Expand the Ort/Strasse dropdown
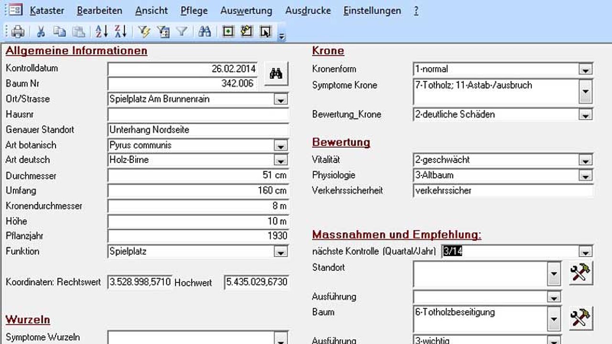This screenshot has width=612, height=344. [x=280, y=99]
